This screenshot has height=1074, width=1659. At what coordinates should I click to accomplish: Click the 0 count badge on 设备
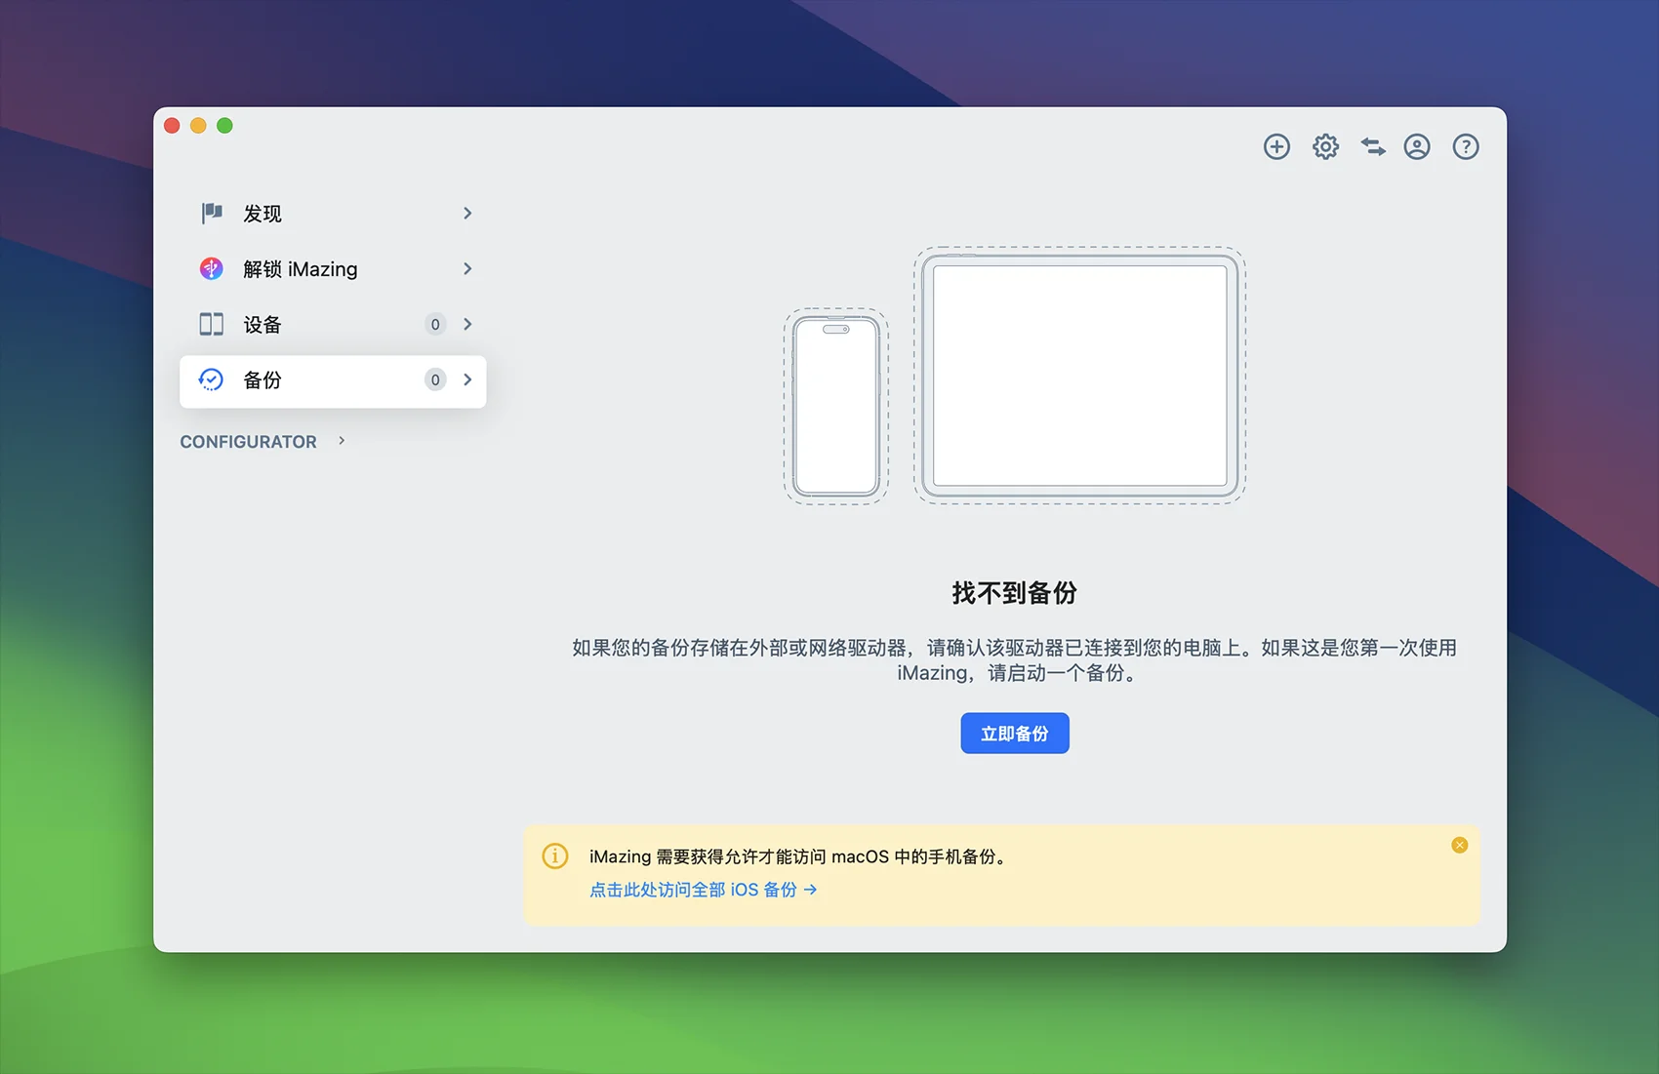pyautogui.click(x=435, y=324)
